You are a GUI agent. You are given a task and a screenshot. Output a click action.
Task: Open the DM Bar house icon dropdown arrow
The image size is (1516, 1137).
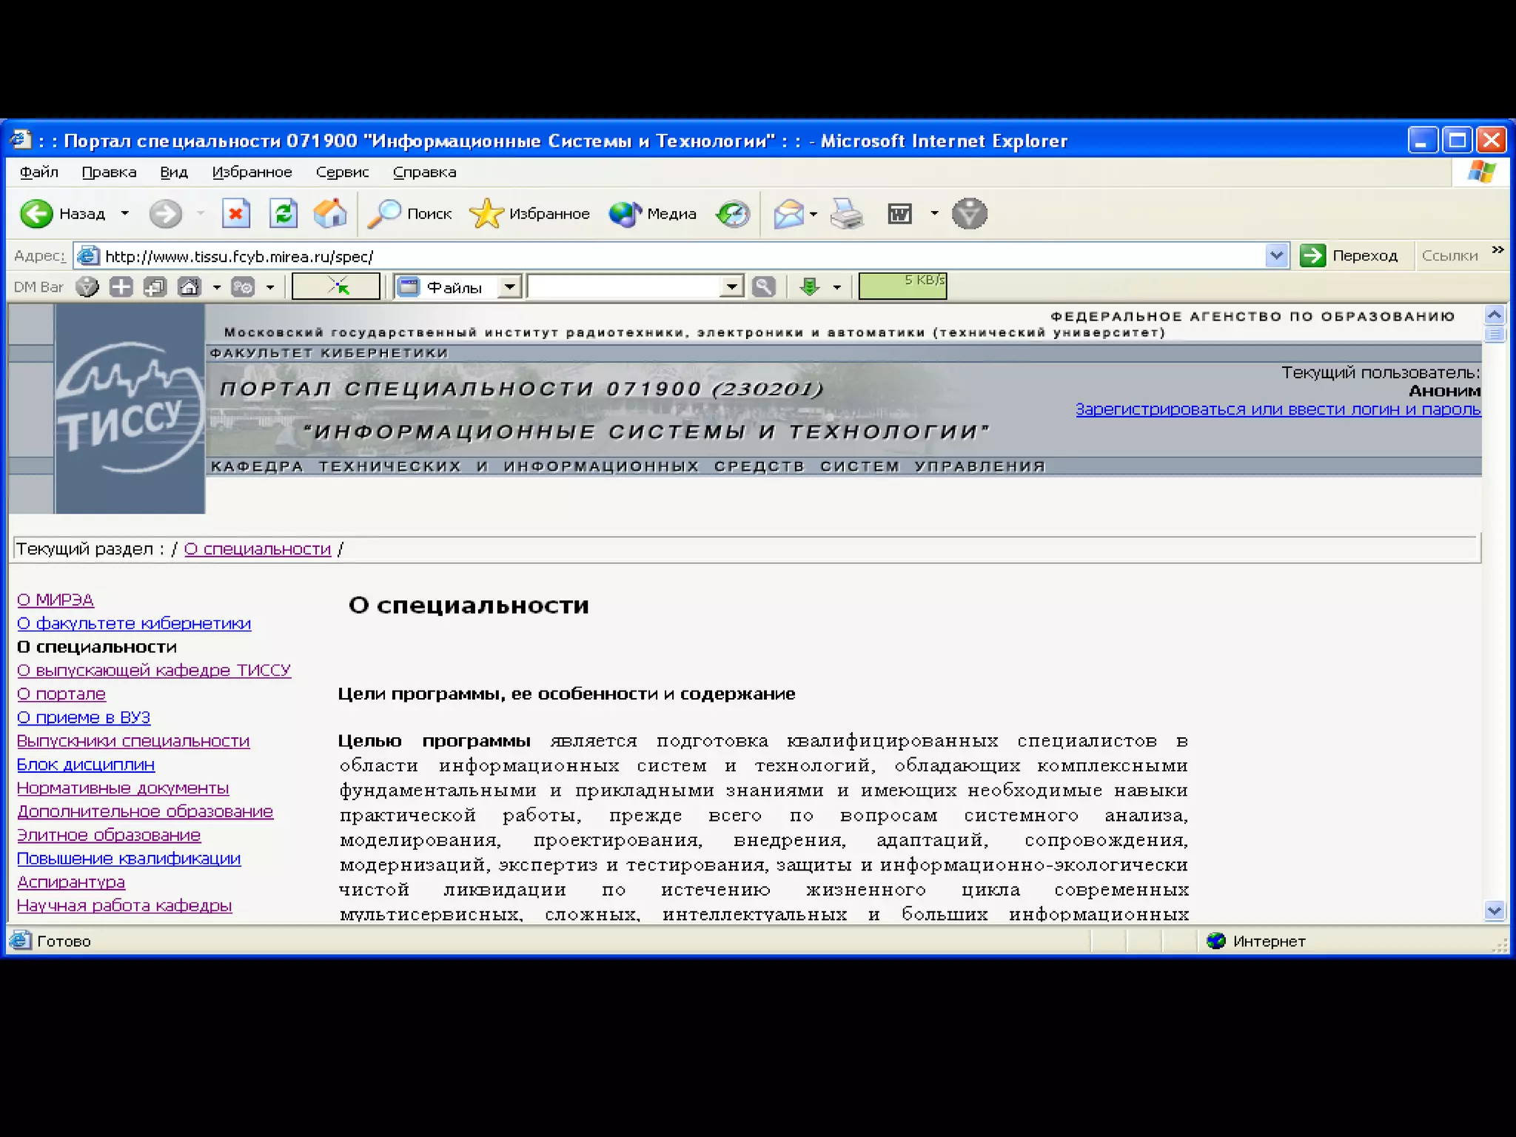click(217, 287)
